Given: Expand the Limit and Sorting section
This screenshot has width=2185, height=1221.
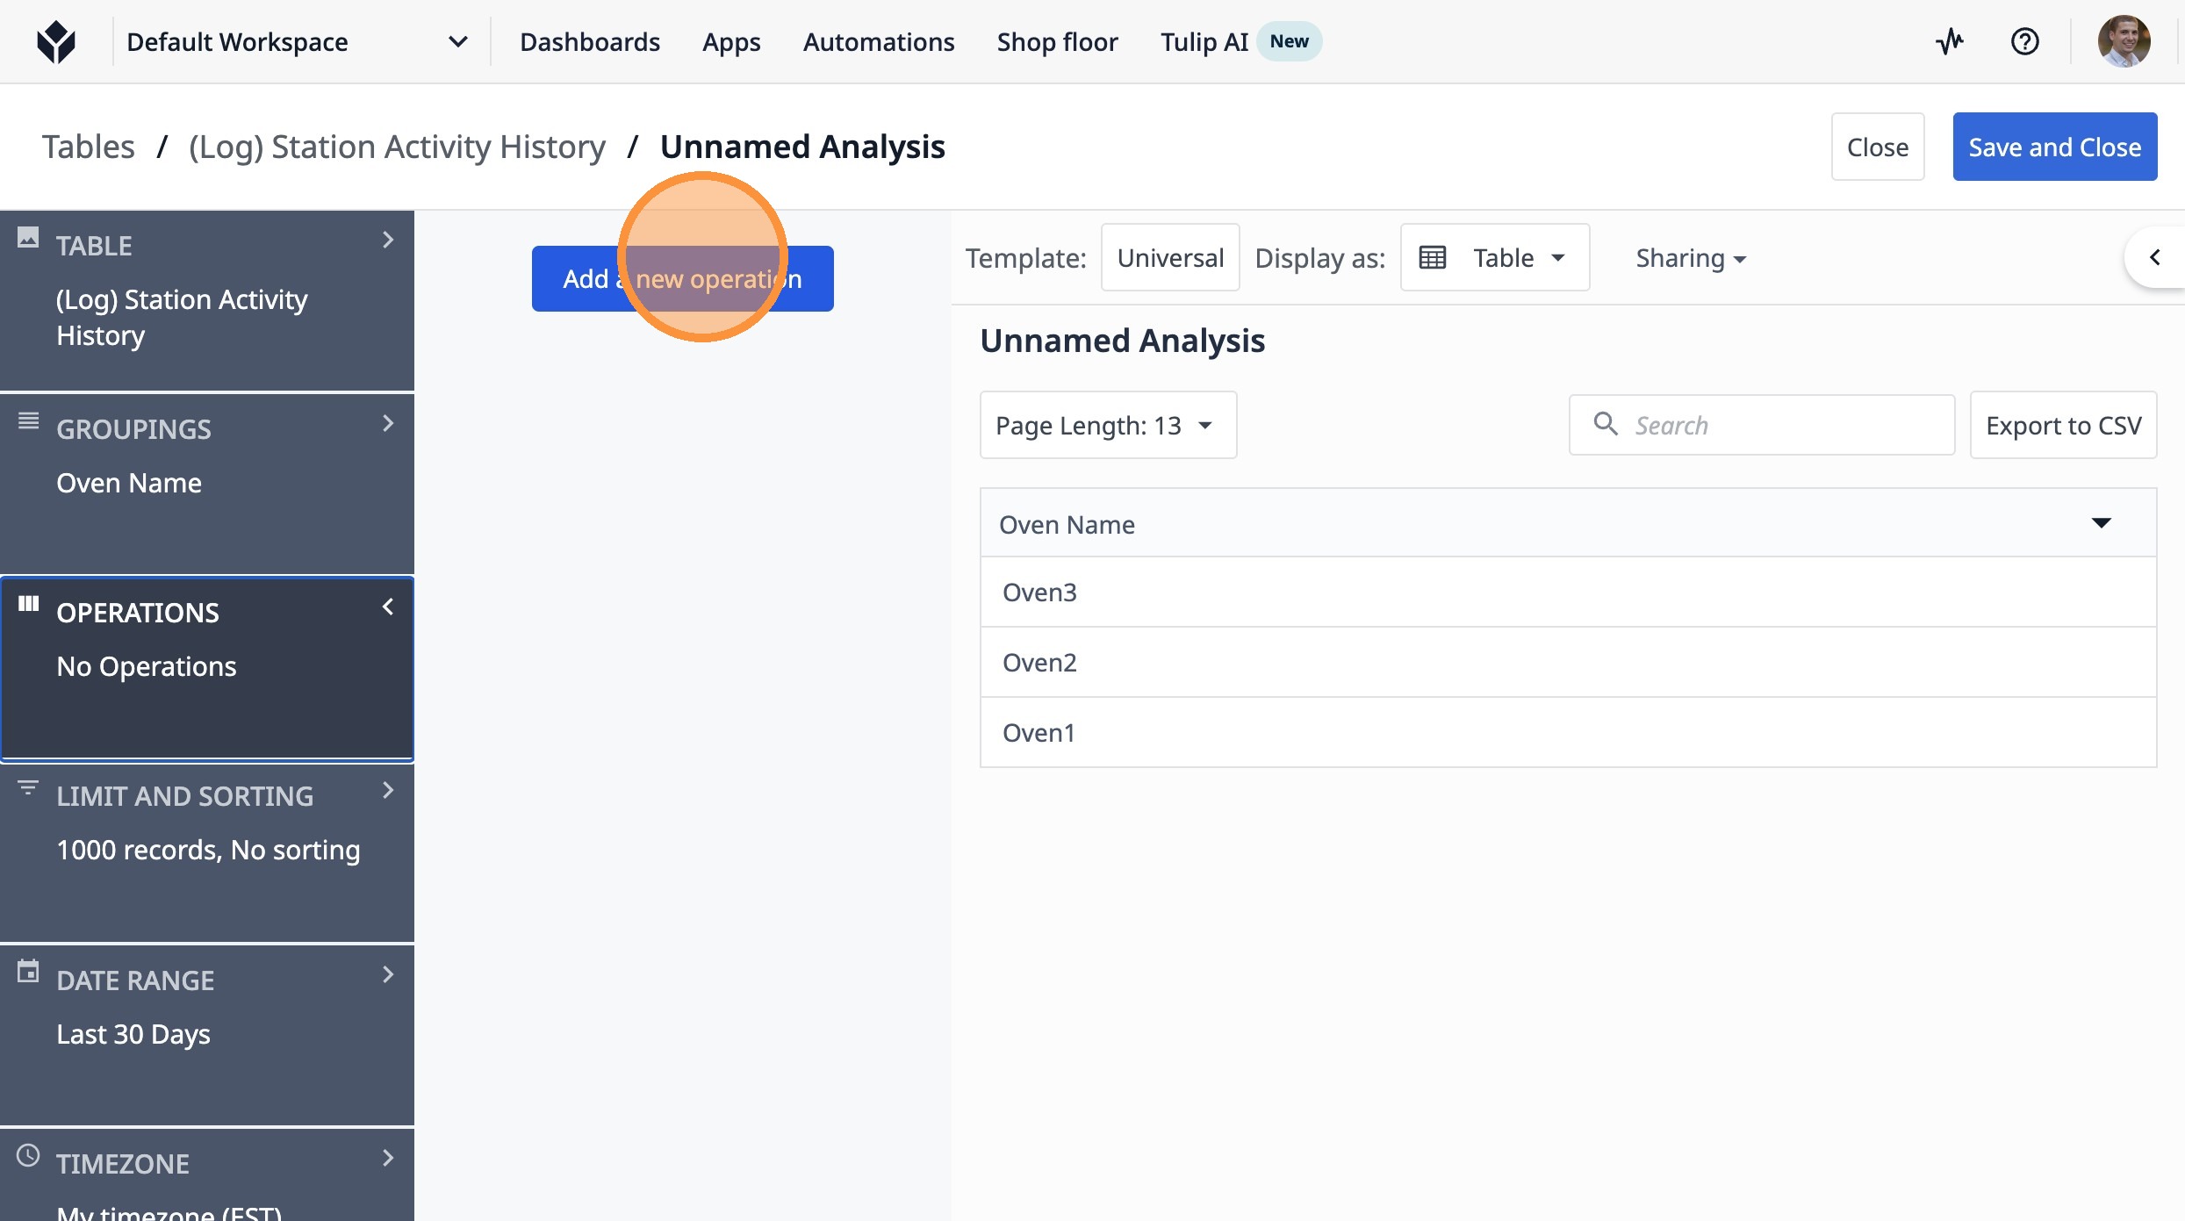Looking at the screenshot, I should pos(387,790).
